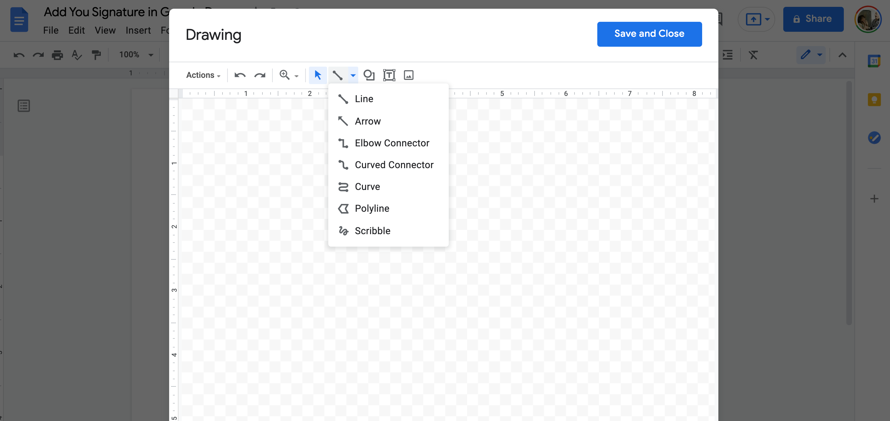
Task: Click the clear formatting icon in the Docs toolbar
Action: point(753,54)
